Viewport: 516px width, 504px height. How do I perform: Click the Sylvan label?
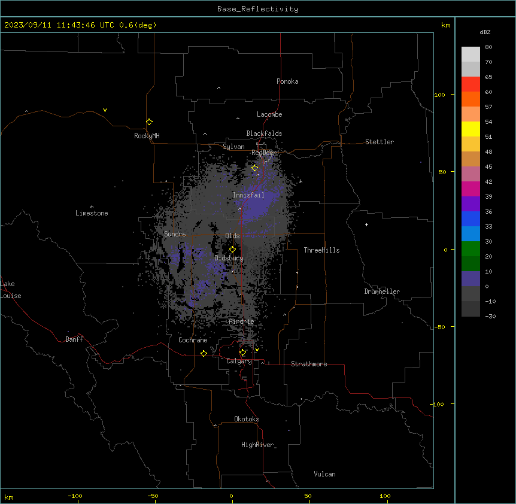coord(233,147)
